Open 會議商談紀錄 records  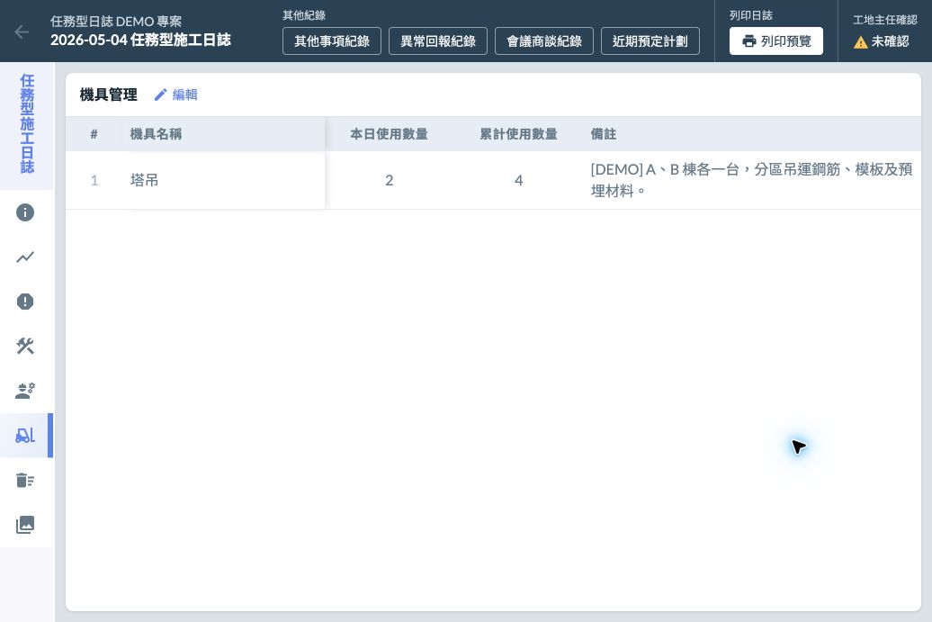[544, 41]
